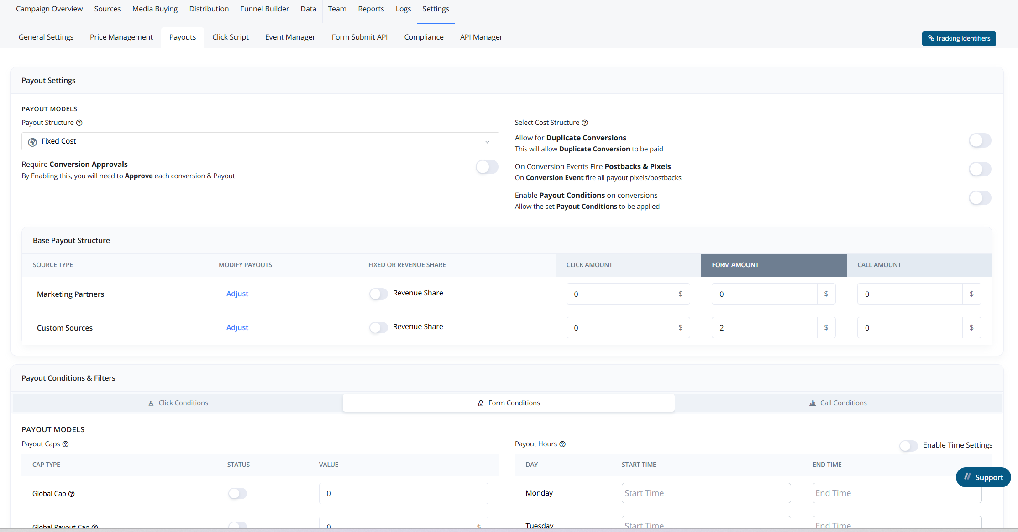
Task: Click Tracking Identifiers button
Action: (x=959, y=38)
